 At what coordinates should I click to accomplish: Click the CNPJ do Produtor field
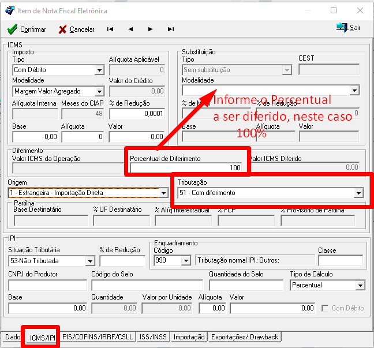point(47,285)
